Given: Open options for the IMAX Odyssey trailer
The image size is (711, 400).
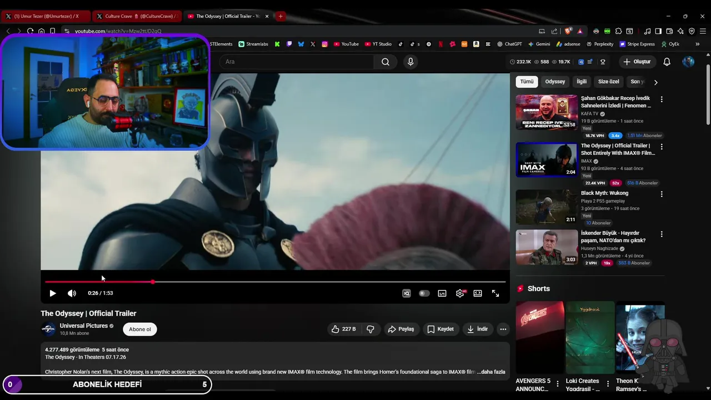Looking at the screenshot, I should (x=661, y=147).
